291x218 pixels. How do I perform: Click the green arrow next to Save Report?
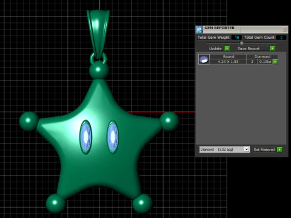click(272, 48)
